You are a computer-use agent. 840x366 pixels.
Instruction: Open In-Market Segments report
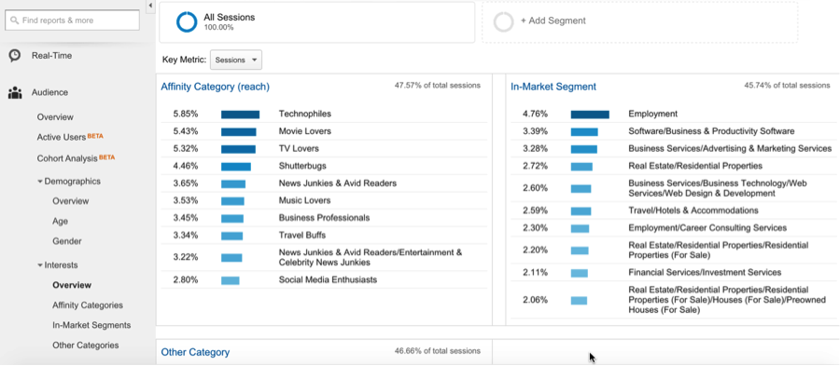coord(91,325)
